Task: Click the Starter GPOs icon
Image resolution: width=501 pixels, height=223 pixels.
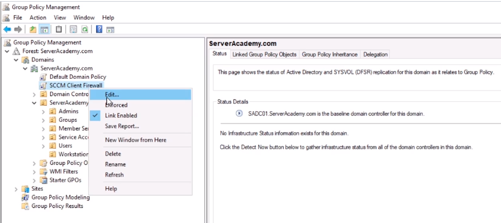Action: (x=43, y=180)
